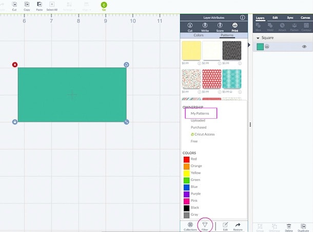Pick the multicolor speckled pattern thumbnail

[191, 79]
